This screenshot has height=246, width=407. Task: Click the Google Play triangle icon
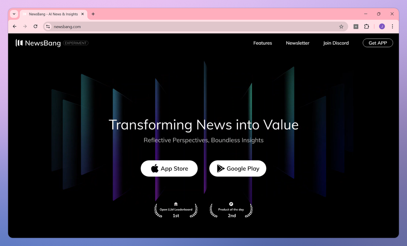tap(220, 168)
